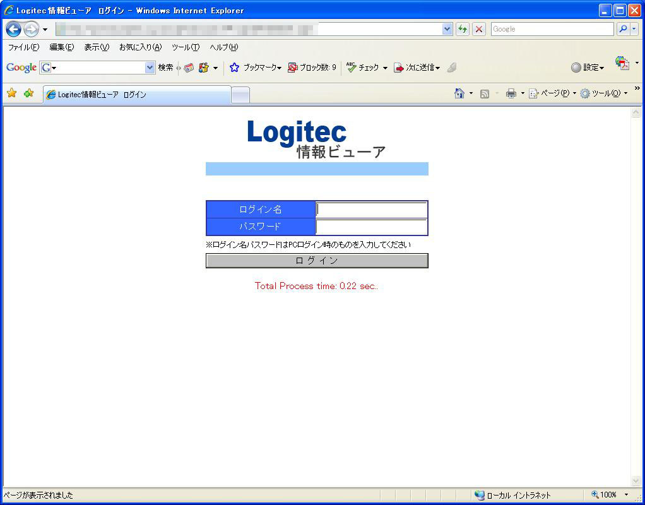Viewport: 645px width, 505px height.
Task: Click the Logitec 情報ビューア logo
Action: (x=317, y=139)
